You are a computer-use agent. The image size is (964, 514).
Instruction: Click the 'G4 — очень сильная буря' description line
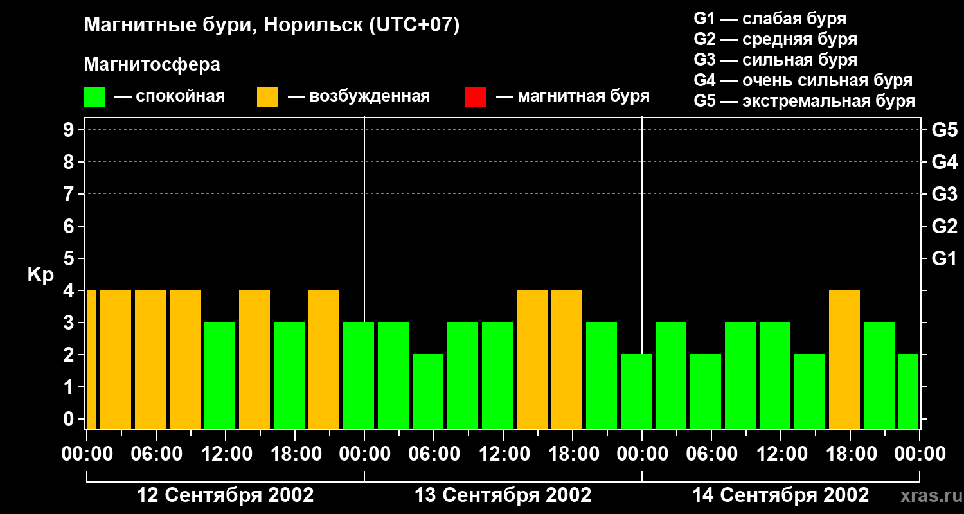803,80
